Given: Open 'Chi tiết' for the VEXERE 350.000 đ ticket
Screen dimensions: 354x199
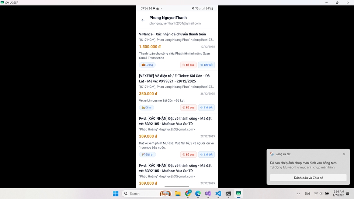Looking at the screenshot, I should pos(206,108).
